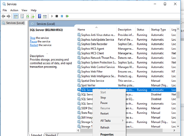Click gear icon of Sophos Data Recorder

(x=79, y=44)
